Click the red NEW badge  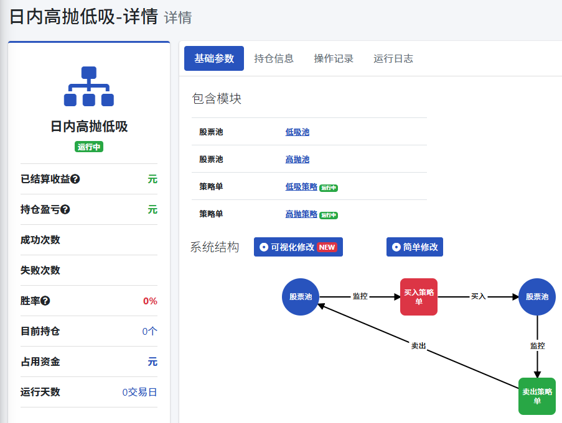tap(327, 247)
